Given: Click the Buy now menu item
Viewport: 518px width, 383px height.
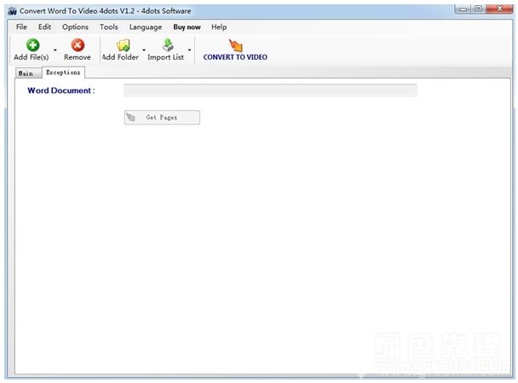Looking at the screenshot, I should coord(187,27).
